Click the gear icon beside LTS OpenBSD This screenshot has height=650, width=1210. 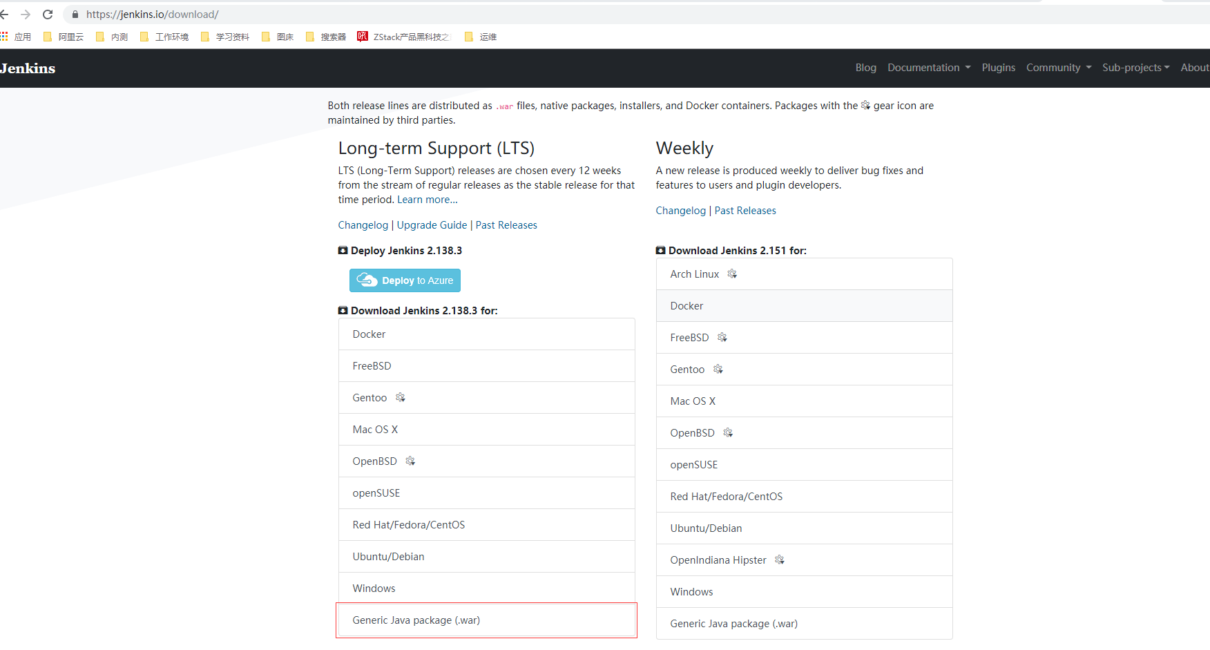tap(410, 461)
